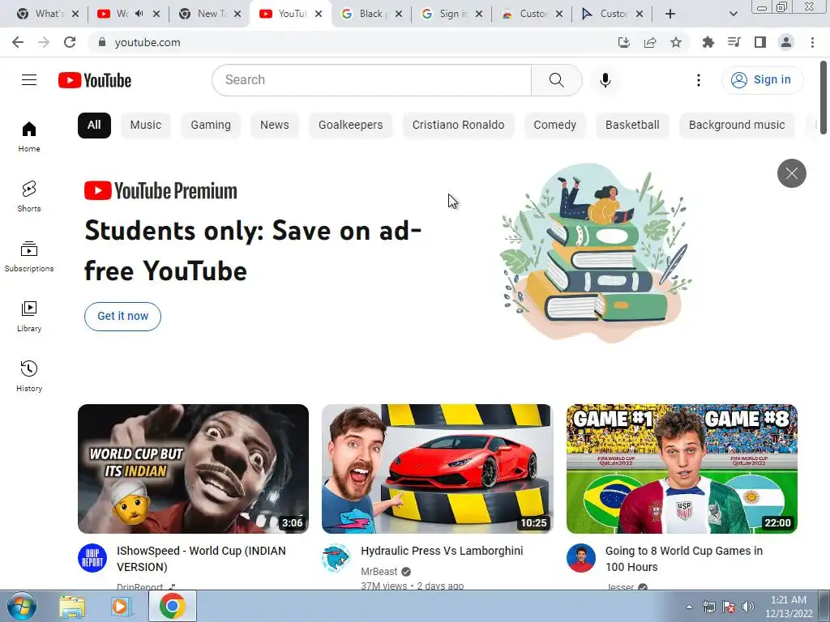This screenshot has height=622, width=830.
Task: Open Windows Media Player from taskbar
Action: 122,606
